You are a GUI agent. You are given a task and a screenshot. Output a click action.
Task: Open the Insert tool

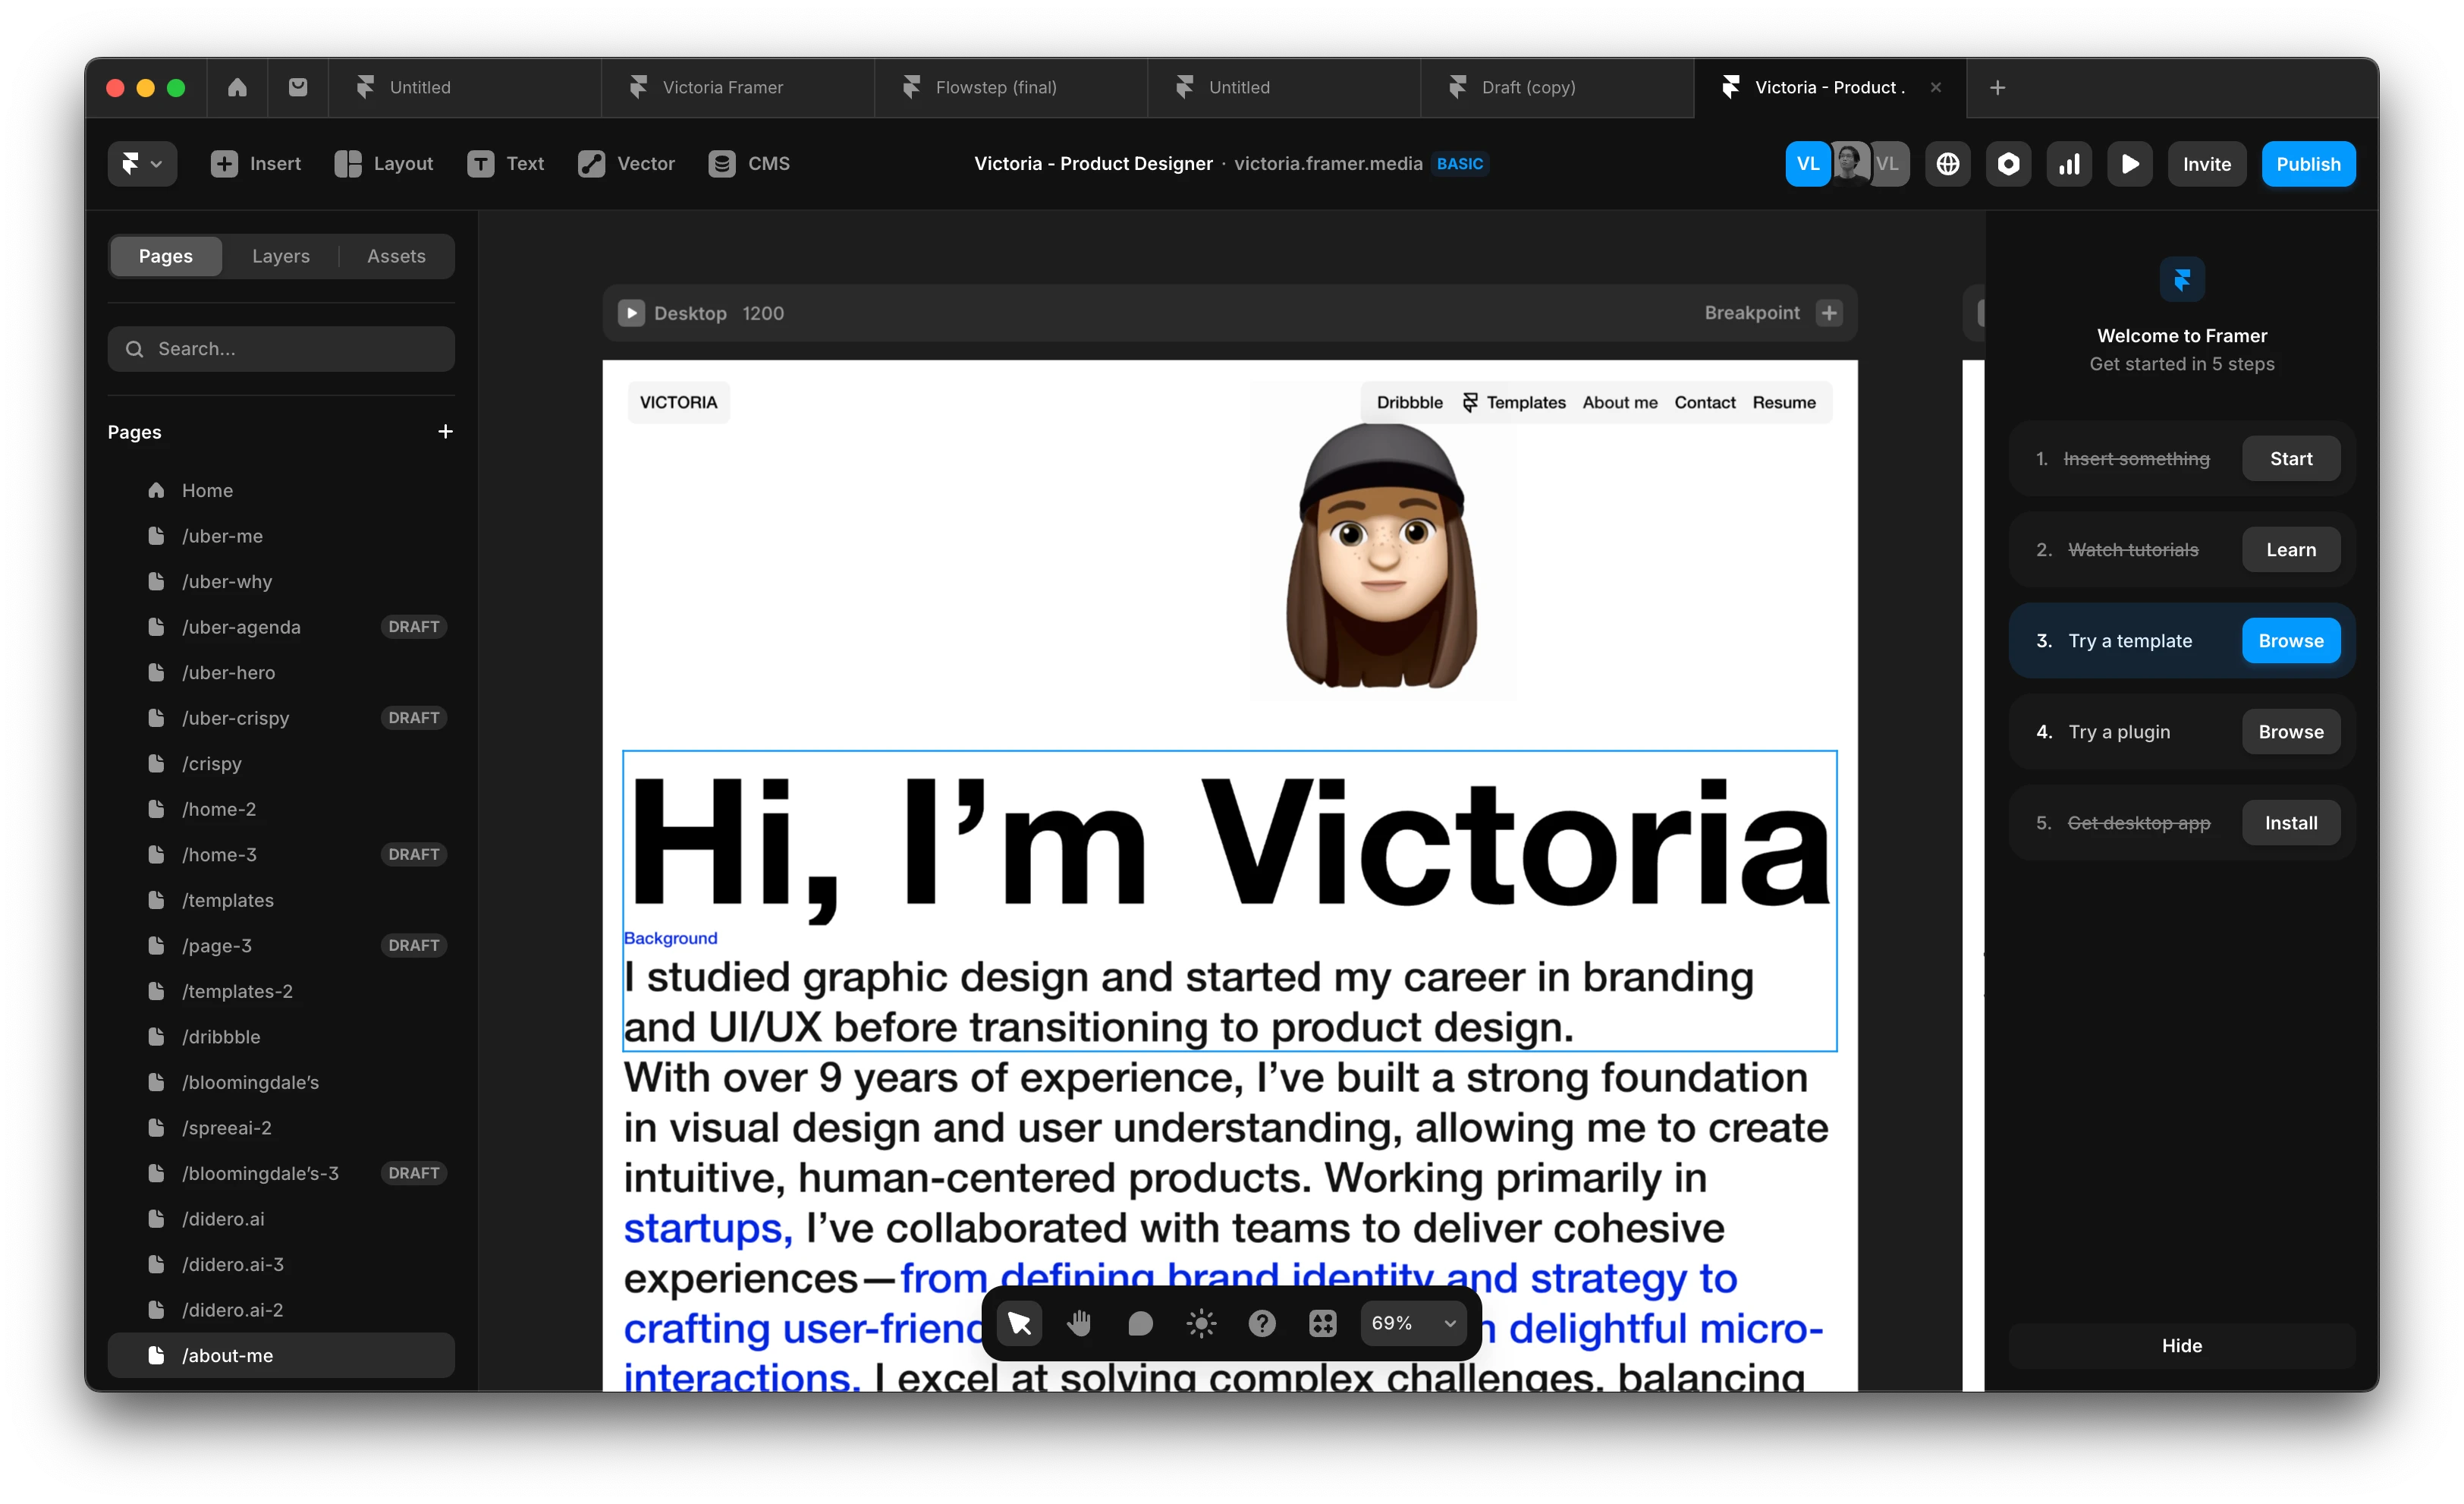(256, 164)
